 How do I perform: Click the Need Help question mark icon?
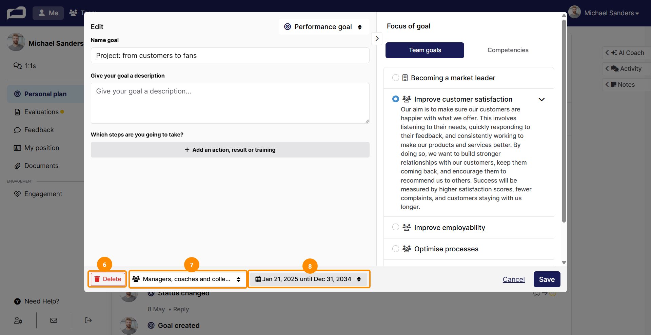[17, 301]
